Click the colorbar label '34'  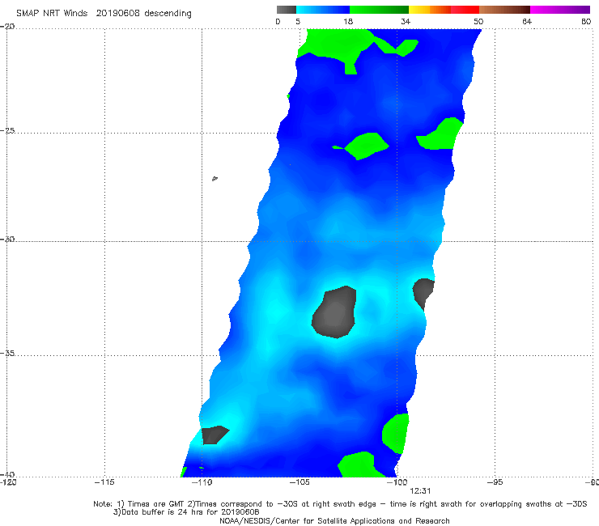406,21
